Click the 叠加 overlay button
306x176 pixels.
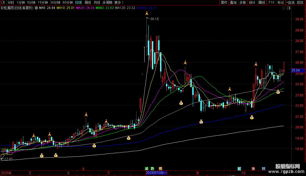[x=233, y=2]
